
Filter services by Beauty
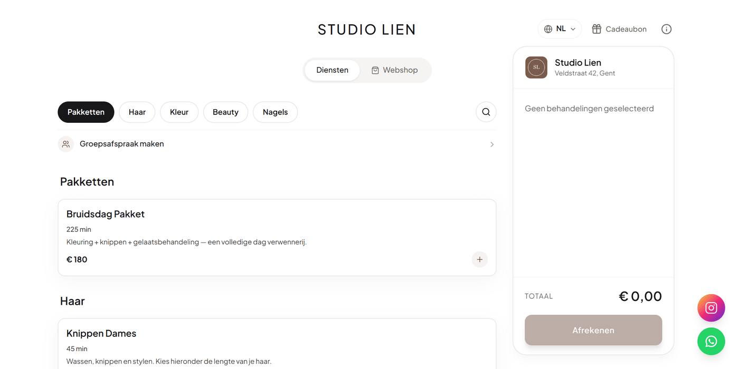coord(225,112)
